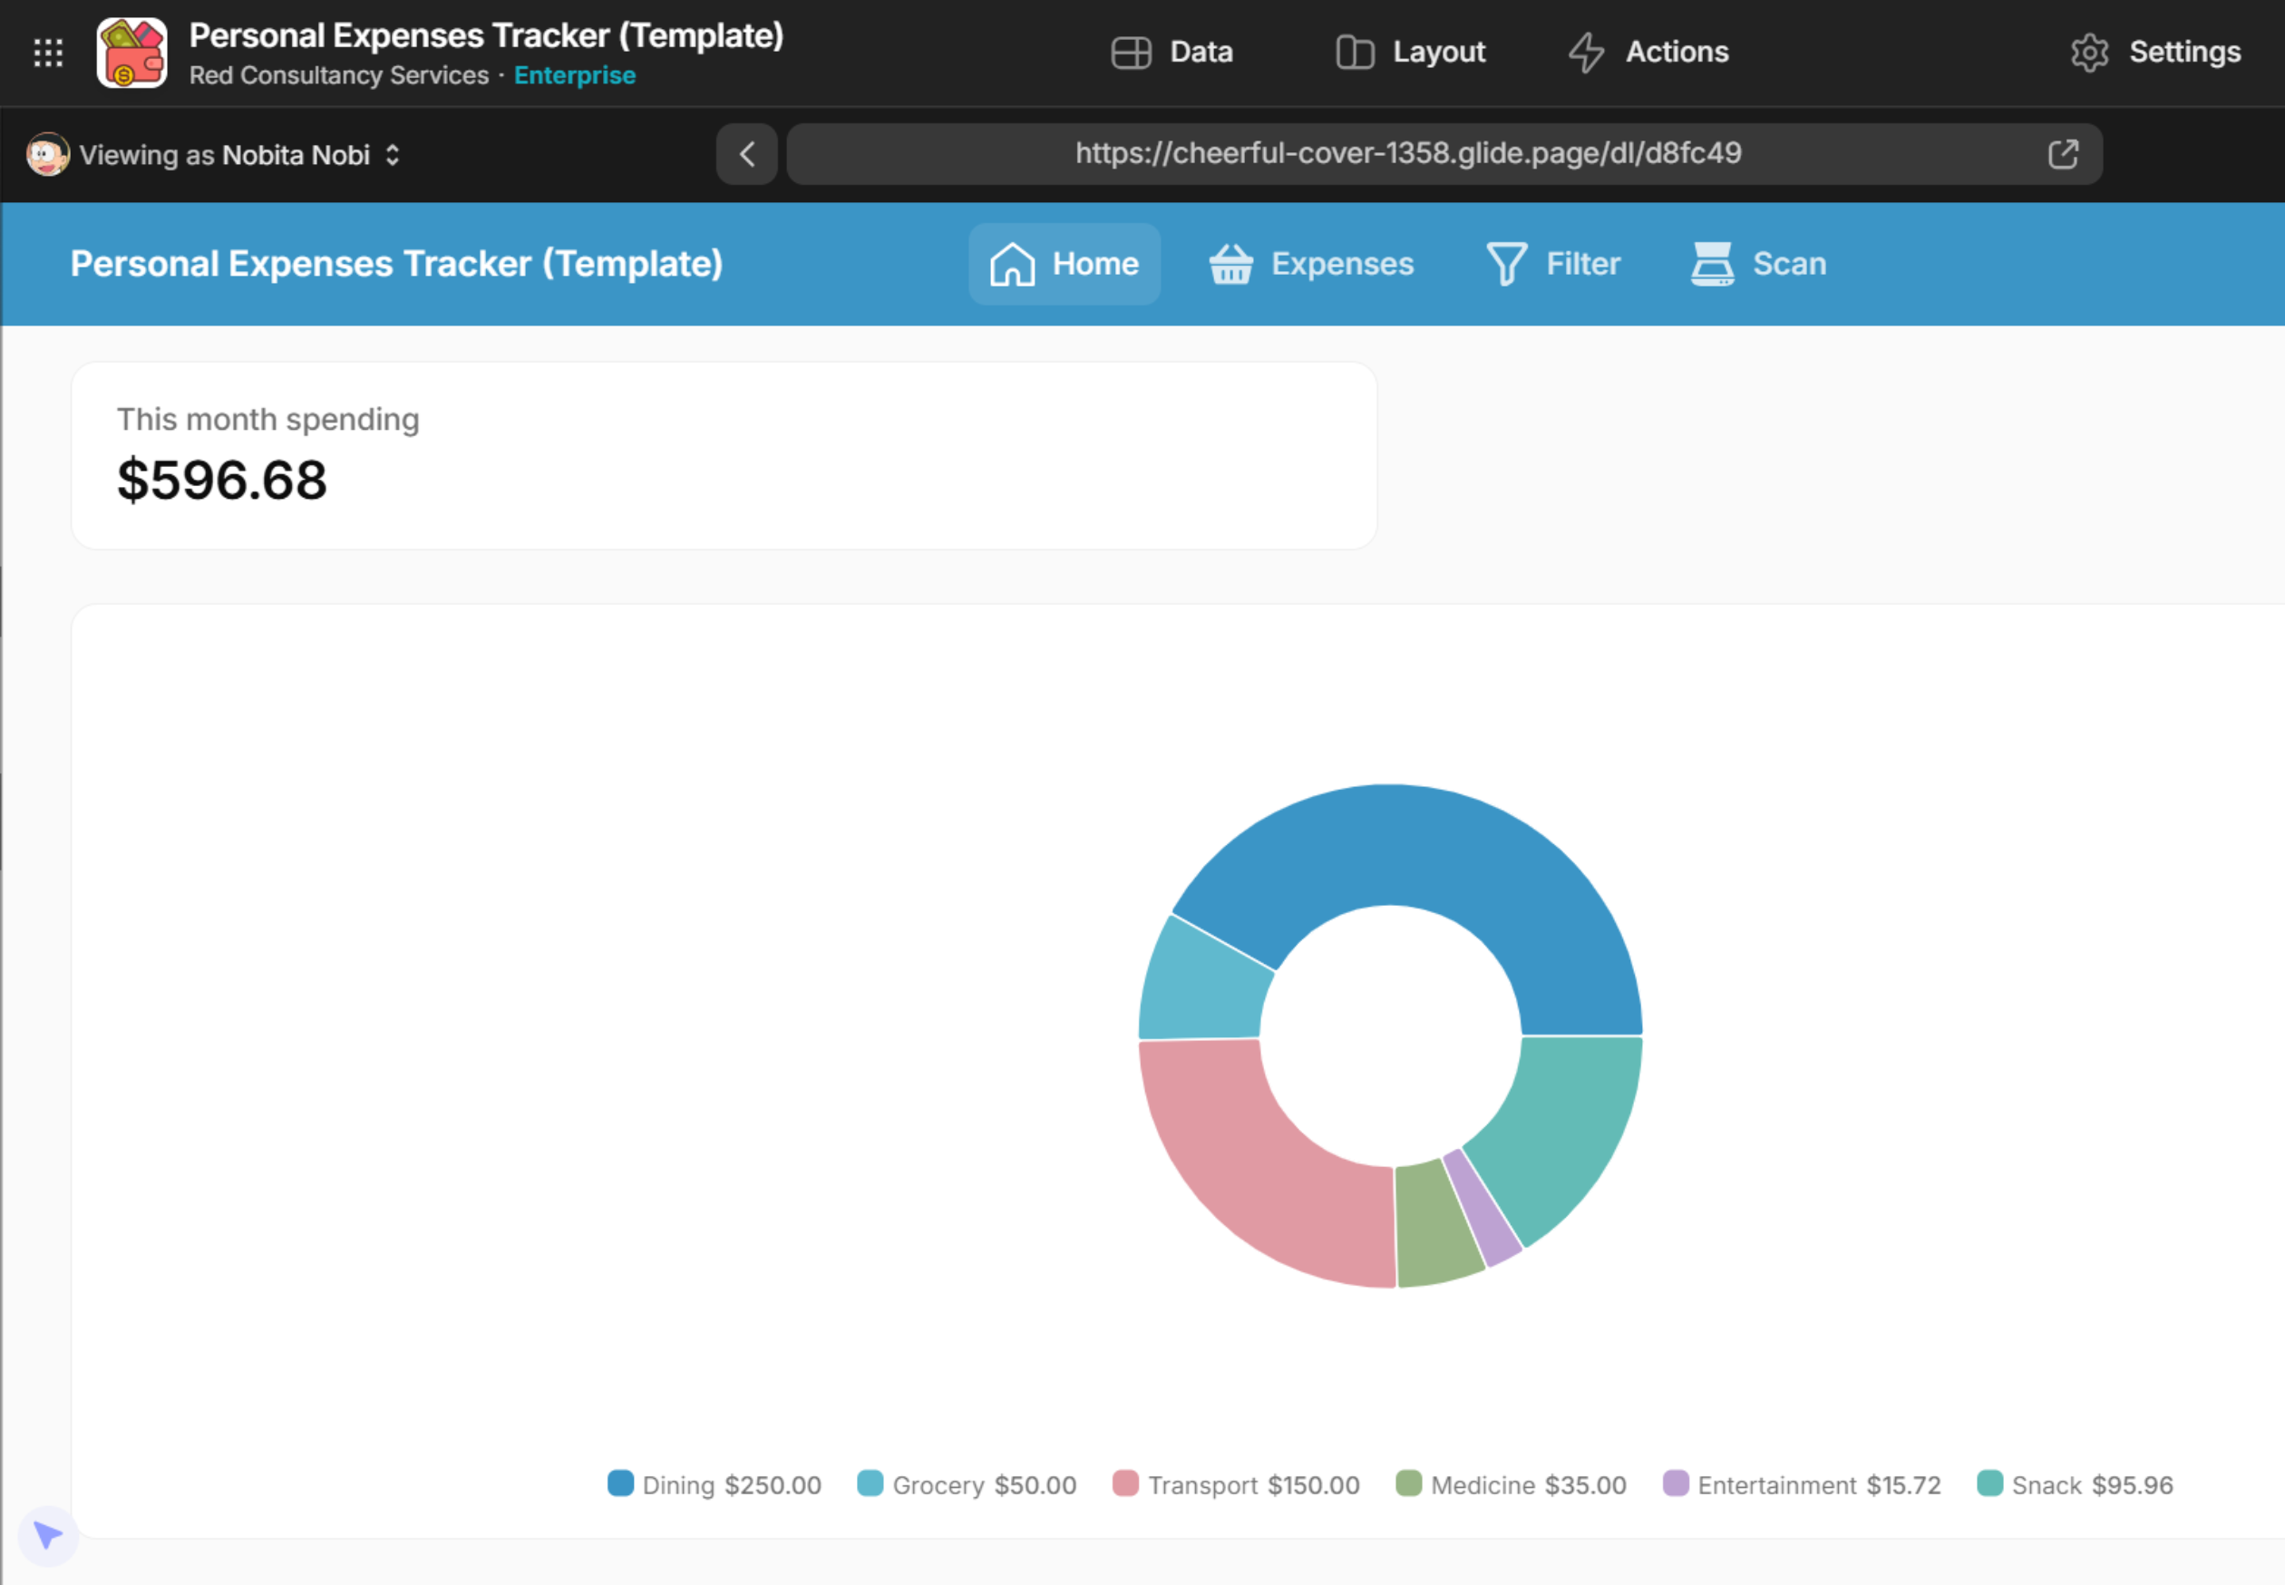This screenshot has height=1585, width=2285.
Task: Click the Dining blue legend swatch
Action: (620, 1483)
